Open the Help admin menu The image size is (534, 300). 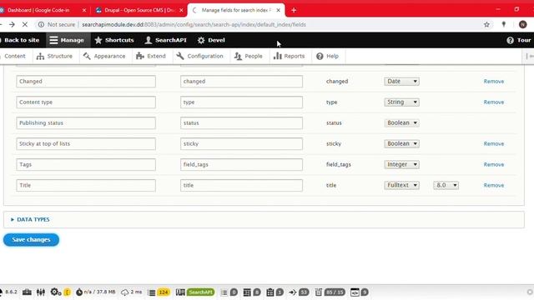click(x=327, y=56)
